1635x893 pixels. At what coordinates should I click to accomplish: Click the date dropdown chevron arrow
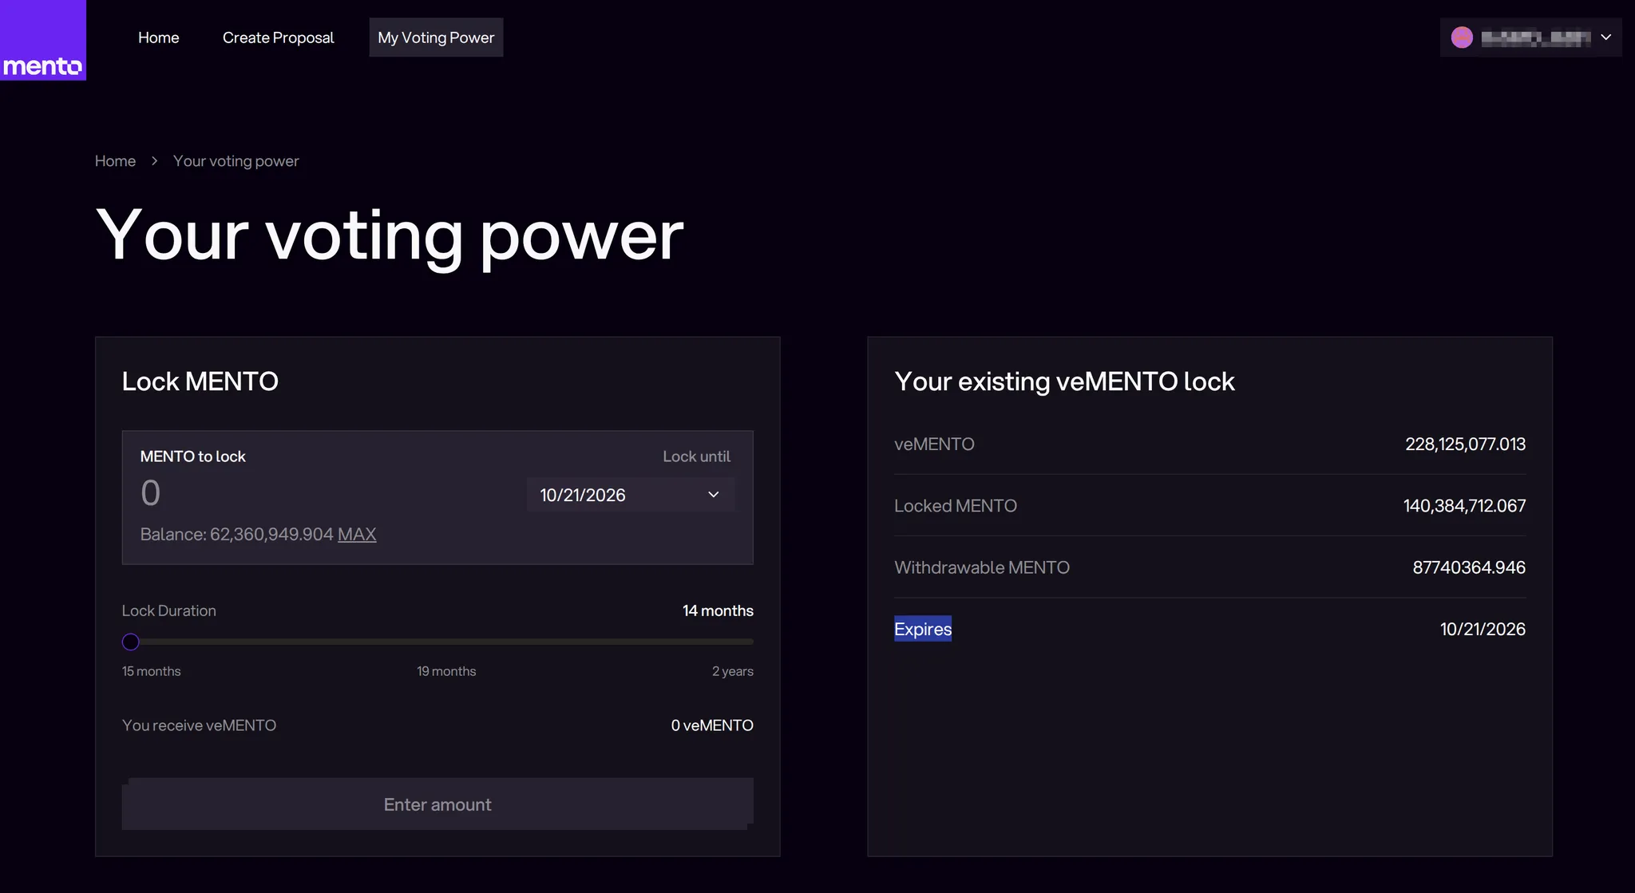pos(713,495)
